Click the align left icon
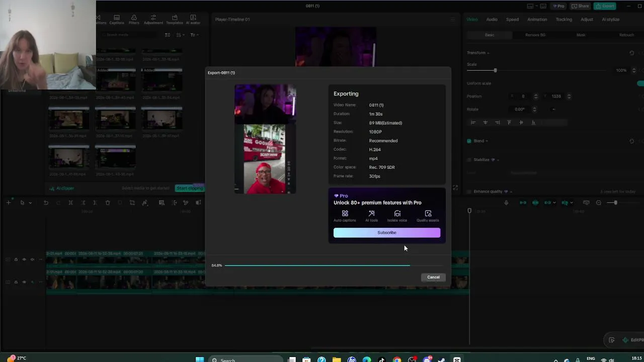The image size is (644, 362). tap(473, 122)
